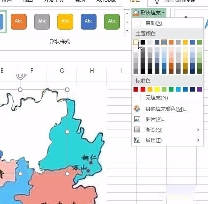
Task: Select column G header
Action: click(x=62, y=70)
